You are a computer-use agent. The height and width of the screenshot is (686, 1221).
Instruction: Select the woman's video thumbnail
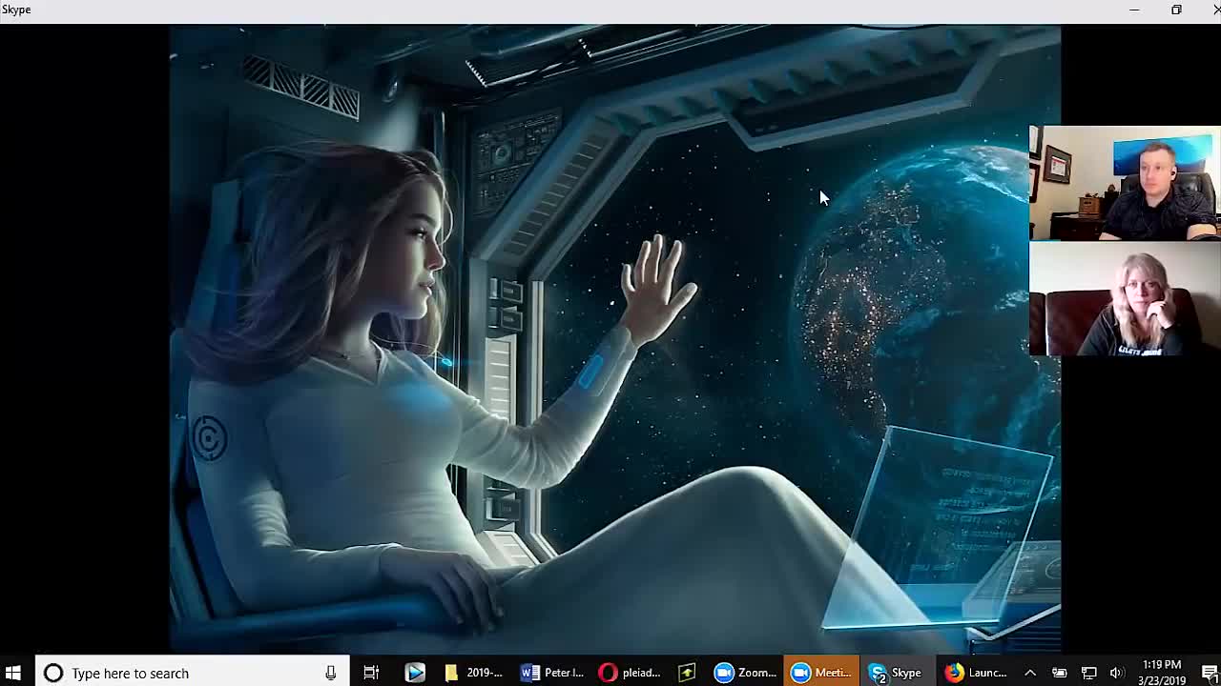click(x=1125, y=298)
